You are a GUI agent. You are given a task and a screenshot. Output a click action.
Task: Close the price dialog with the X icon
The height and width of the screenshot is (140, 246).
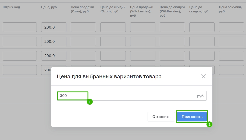pos(204,76)
